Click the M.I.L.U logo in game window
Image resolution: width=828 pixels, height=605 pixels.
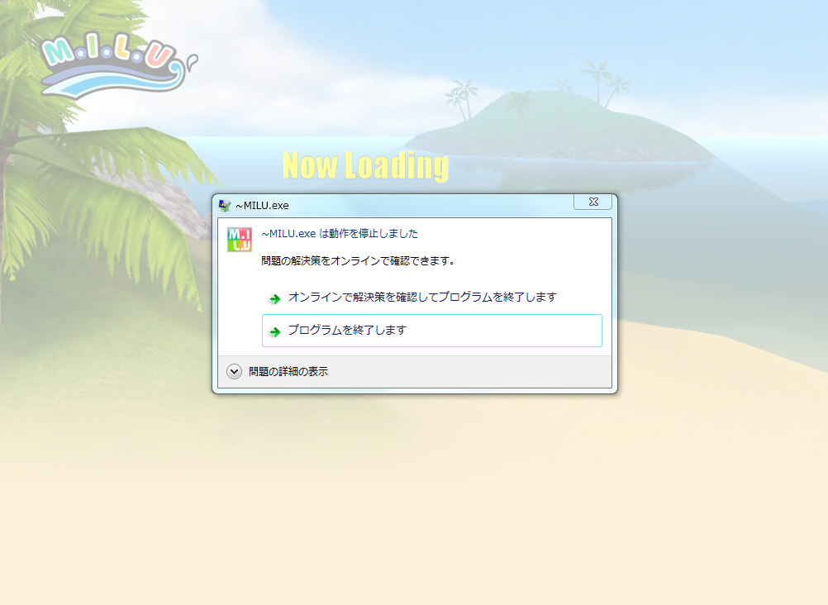click(x=118, y=65)
